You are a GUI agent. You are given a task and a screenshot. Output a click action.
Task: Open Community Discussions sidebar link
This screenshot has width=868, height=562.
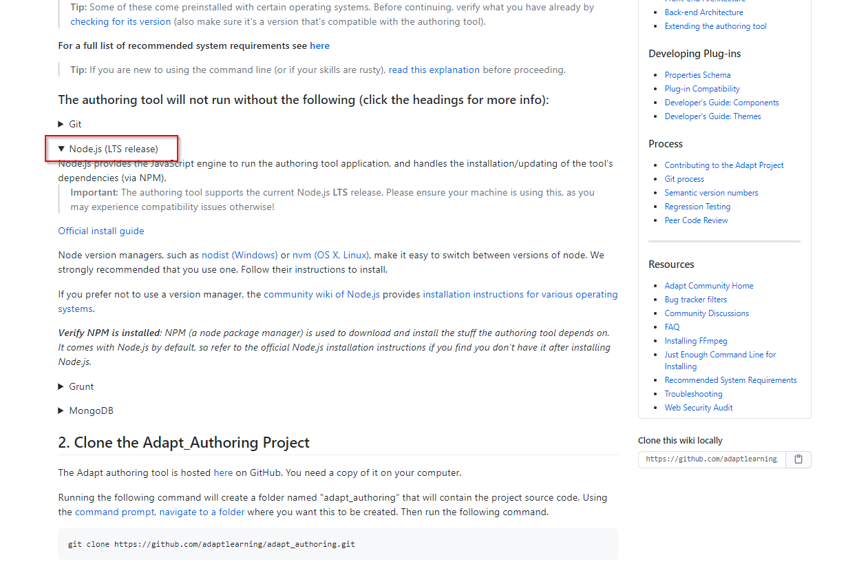coord(706,313)
